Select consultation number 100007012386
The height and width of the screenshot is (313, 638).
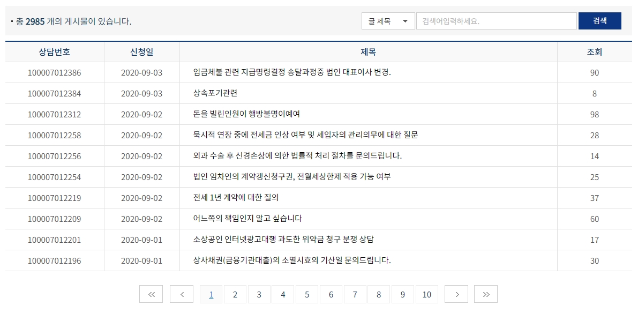click(55, 73)
